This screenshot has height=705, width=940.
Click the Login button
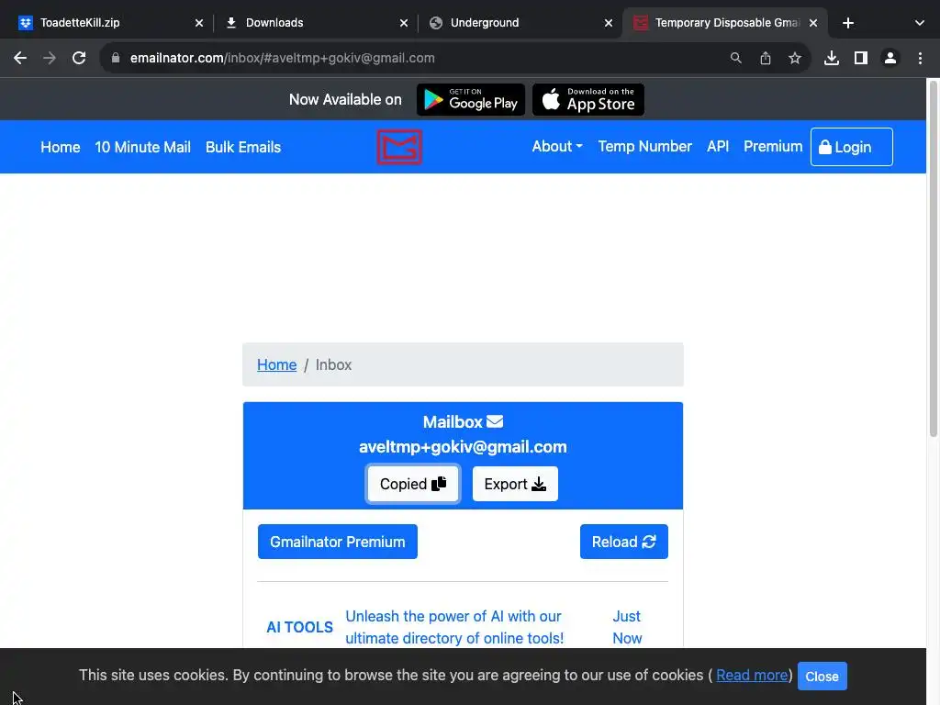pos(851,147)
